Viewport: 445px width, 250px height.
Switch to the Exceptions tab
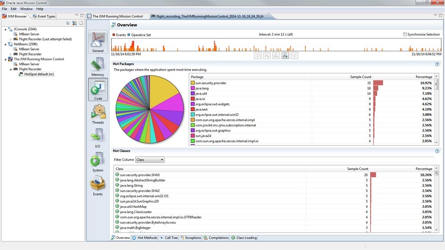(191, 238)
